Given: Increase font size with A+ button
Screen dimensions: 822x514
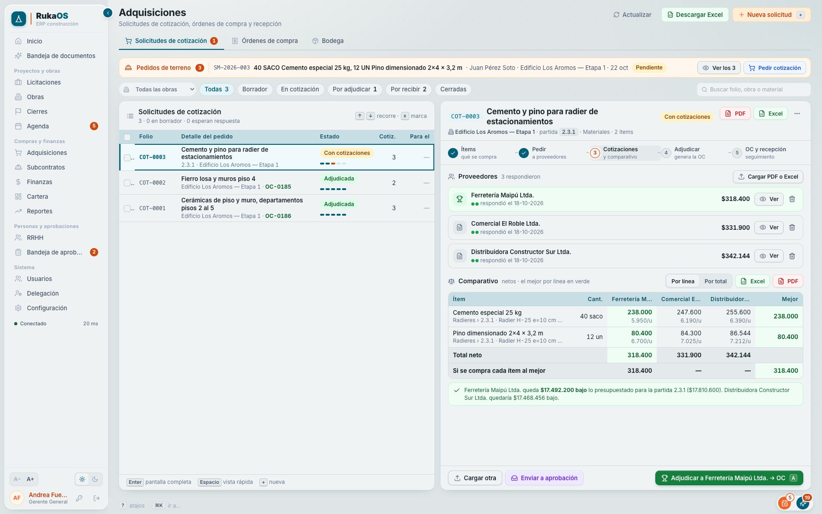Looking at the screenshot, I should click(x=30, y=479).
